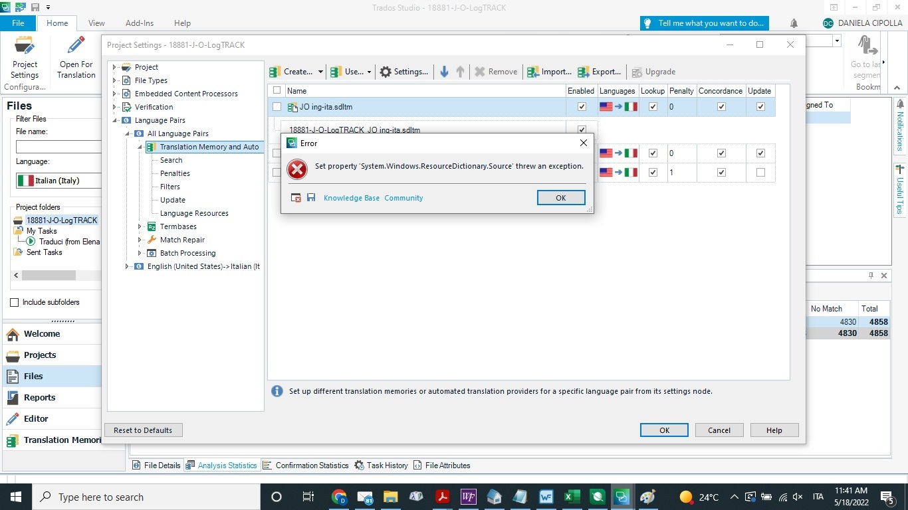Expand the Embedded Content Processors node

click(x=114, y=94)
